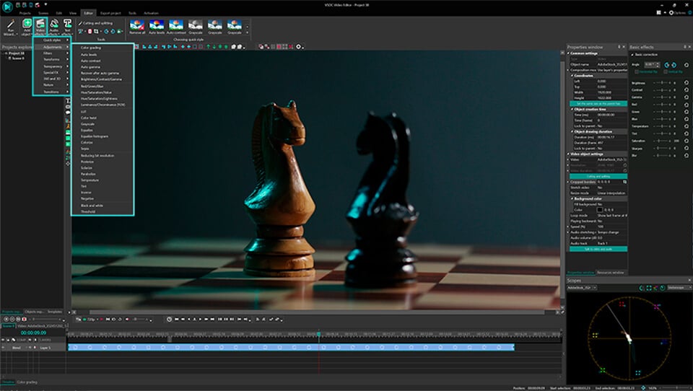Image resolution: width=693 pixels, height=391 pixels.
Task: Open the Video effects menu button
Action: (x=40, y=27)
